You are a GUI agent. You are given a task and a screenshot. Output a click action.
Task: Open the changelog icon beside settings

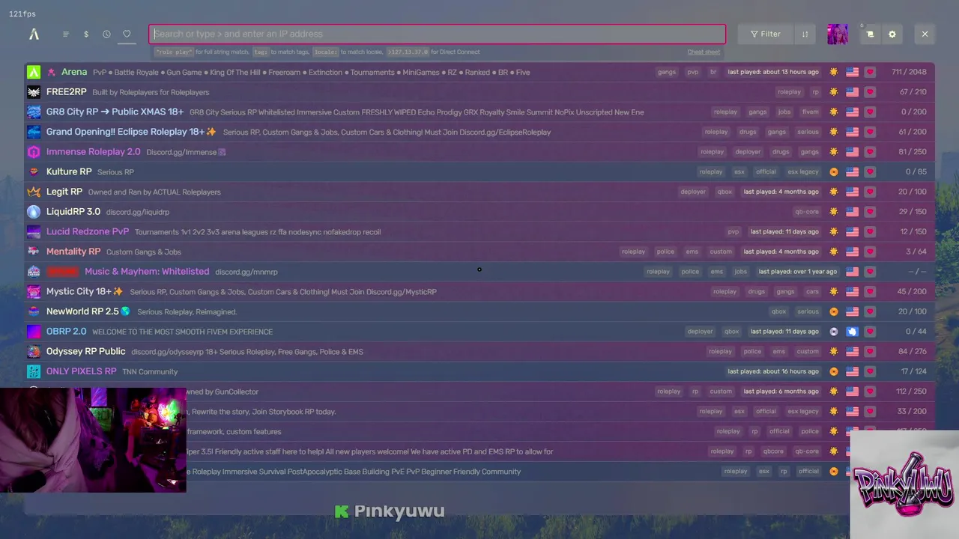870,34
